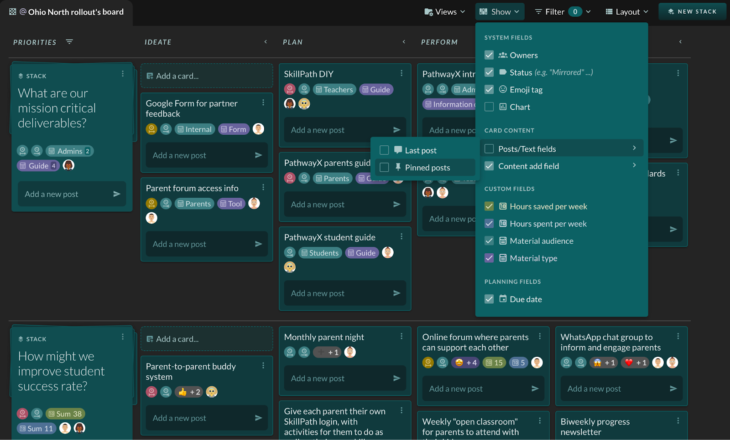
Task: Click Add a card in the second Ideate row
Action: coord(207,339)
